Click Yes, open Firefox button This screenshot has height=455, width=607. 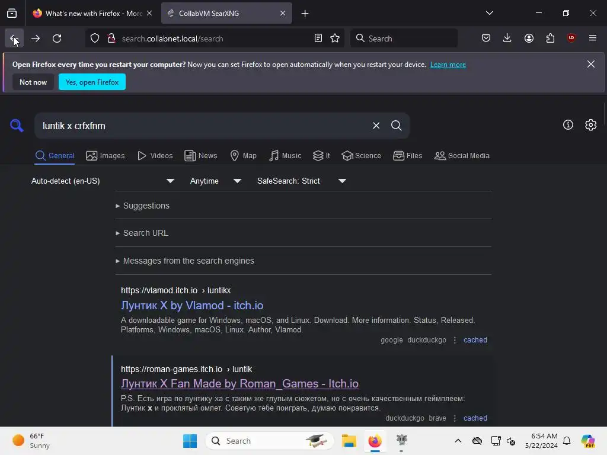(92, 82)
